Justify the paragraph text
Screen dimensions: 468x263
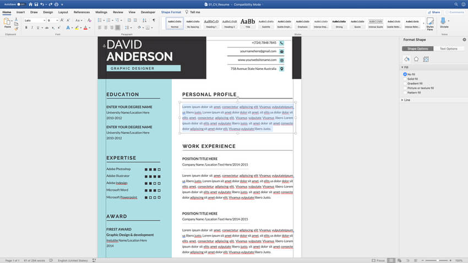[x=118, y=28]
